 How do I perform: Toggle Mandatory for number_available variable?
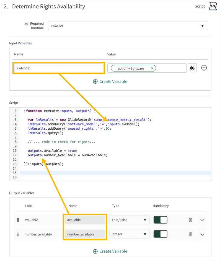(x=160, y=234)
